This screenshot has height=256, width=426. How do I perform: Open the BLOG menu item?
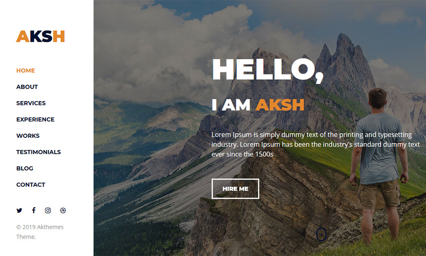pos(25,169)
